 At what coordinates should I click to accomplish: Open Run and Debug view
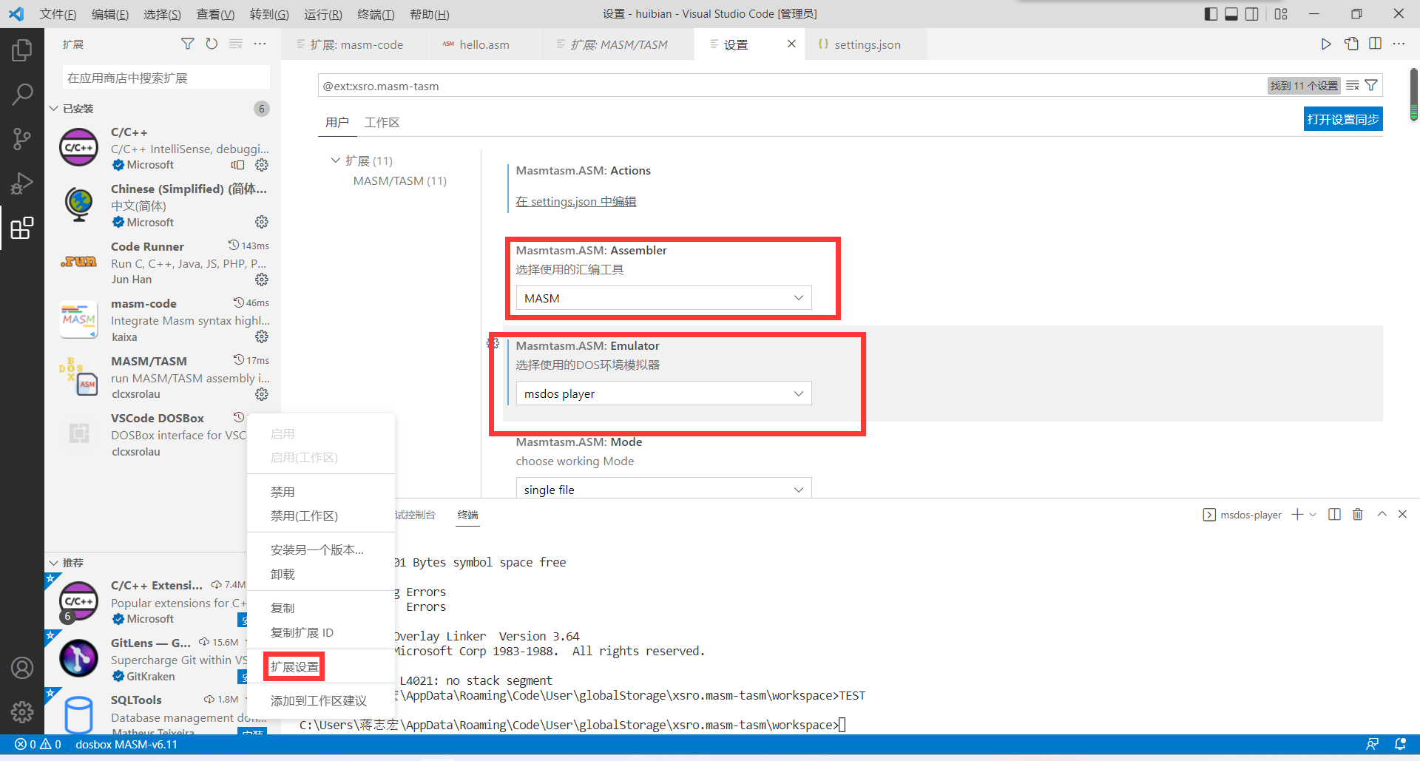pyautogui.click(x=22, y=183)
